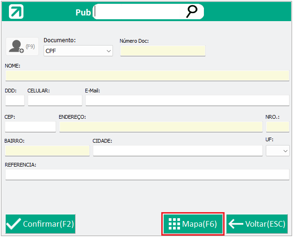Click the CEP input field

click(30, 127)
